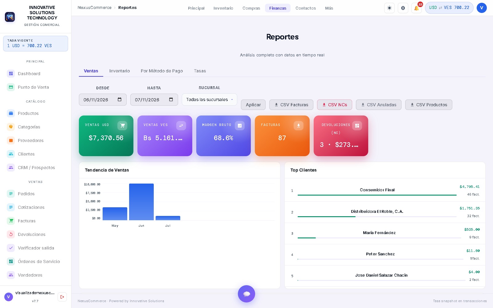Download CSV Anuladas

click(379, 105)
